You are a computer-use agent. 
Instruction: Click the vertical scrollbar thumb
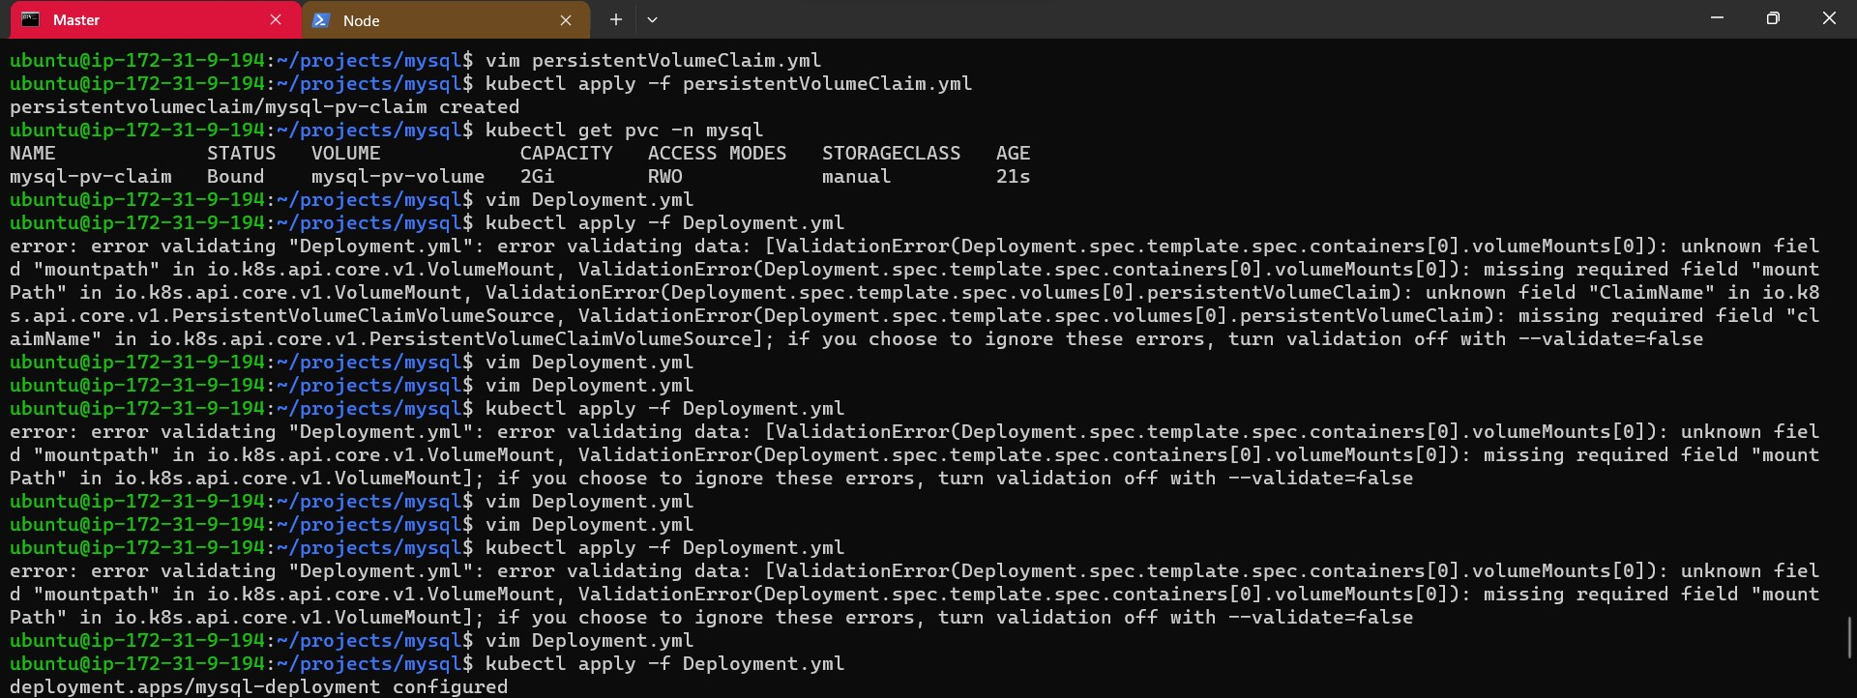coord(1849,637)
